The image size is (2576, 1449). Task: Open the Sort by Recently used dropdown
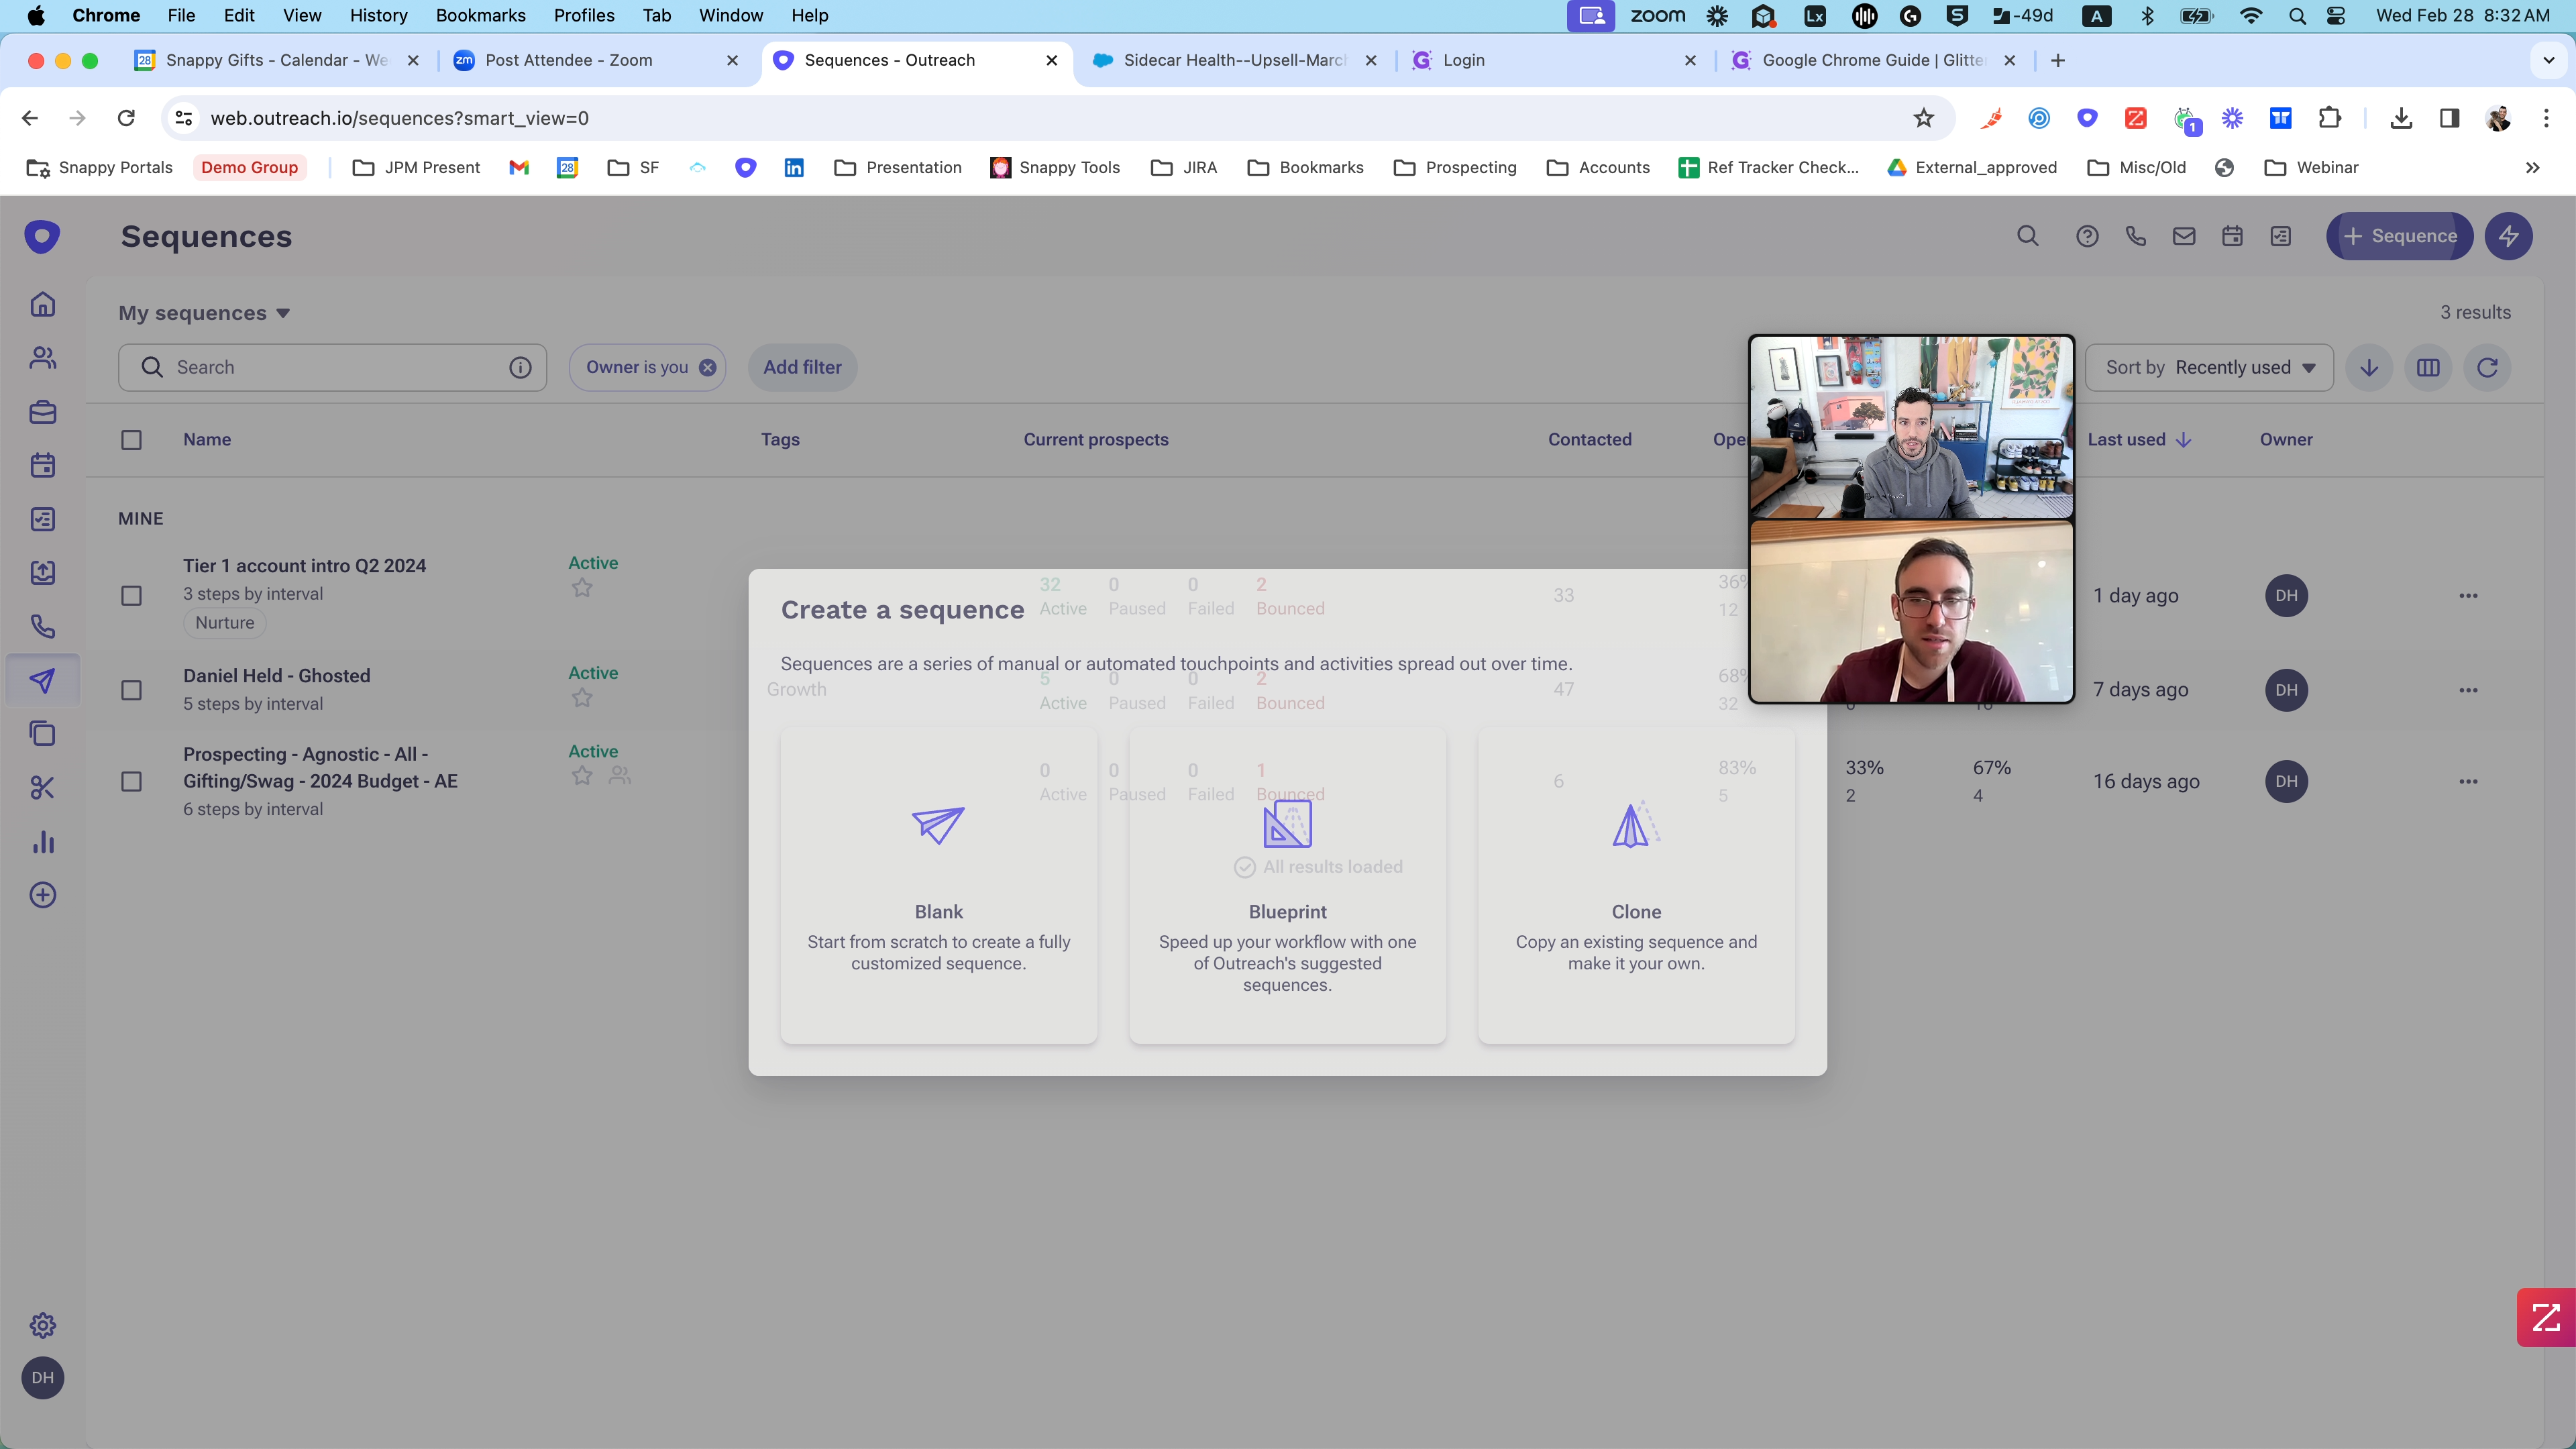pyautogui.click(x=2209, y=368)
